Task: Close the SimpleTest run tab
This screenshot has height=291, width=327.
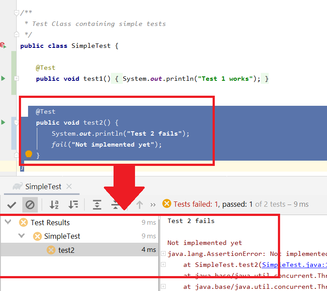Action: click(69, 187)
